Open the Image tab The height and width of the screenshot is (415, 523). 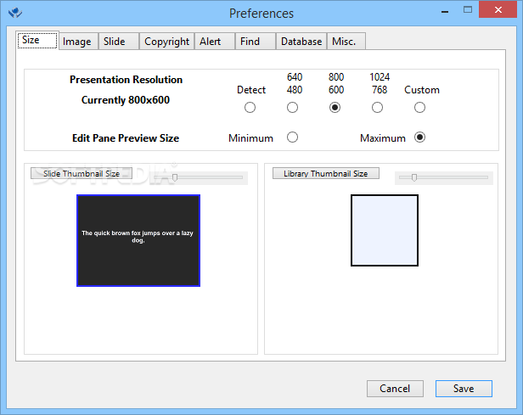tap(79, 42)
